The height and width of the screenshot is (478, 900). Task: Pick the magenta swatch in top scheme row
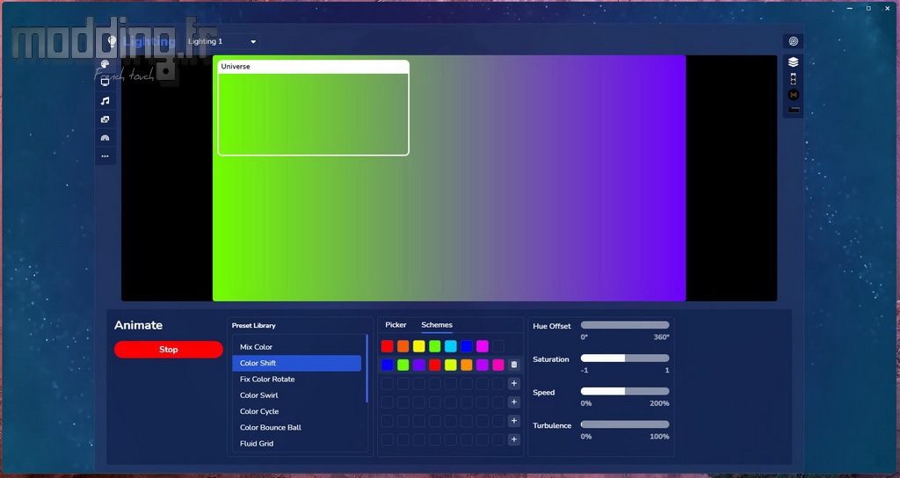pos(483,346)
